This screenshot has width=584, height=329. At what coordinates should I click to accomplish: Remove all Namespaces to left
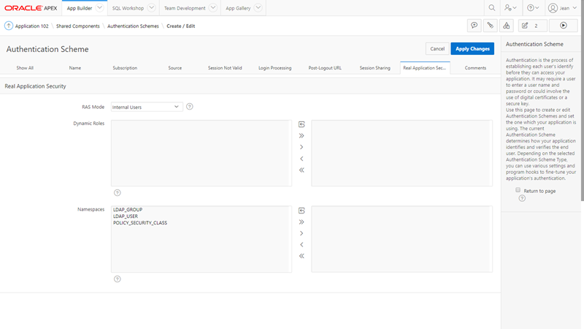click(301, 256)
